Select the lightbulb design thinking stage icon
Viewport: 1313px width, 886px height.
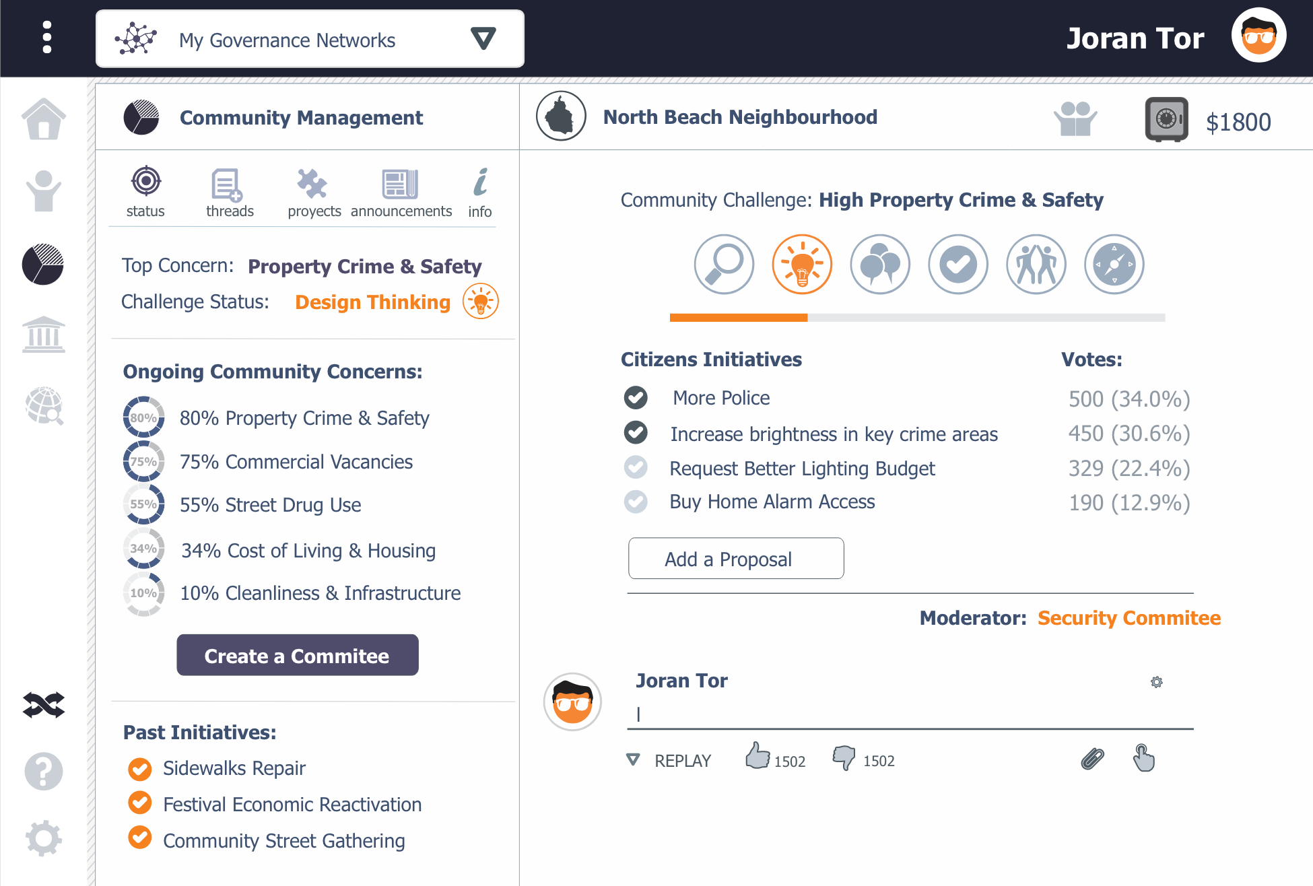801,265
